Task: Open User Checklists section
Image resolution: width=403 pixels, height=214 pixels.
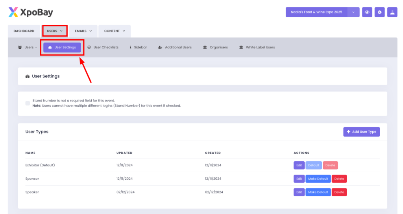Action: 103,47
